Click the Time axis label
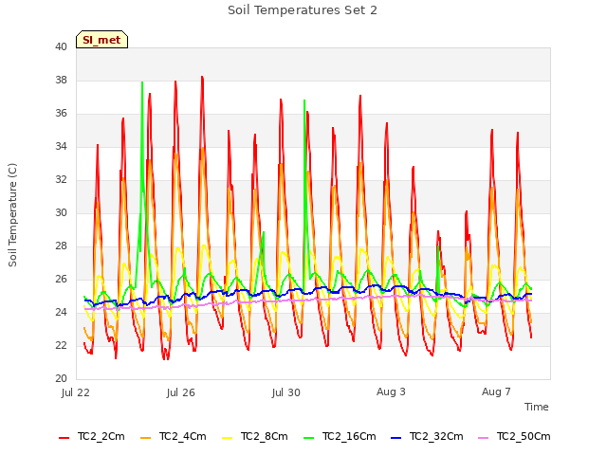The image size is (607, 455). 537,407
